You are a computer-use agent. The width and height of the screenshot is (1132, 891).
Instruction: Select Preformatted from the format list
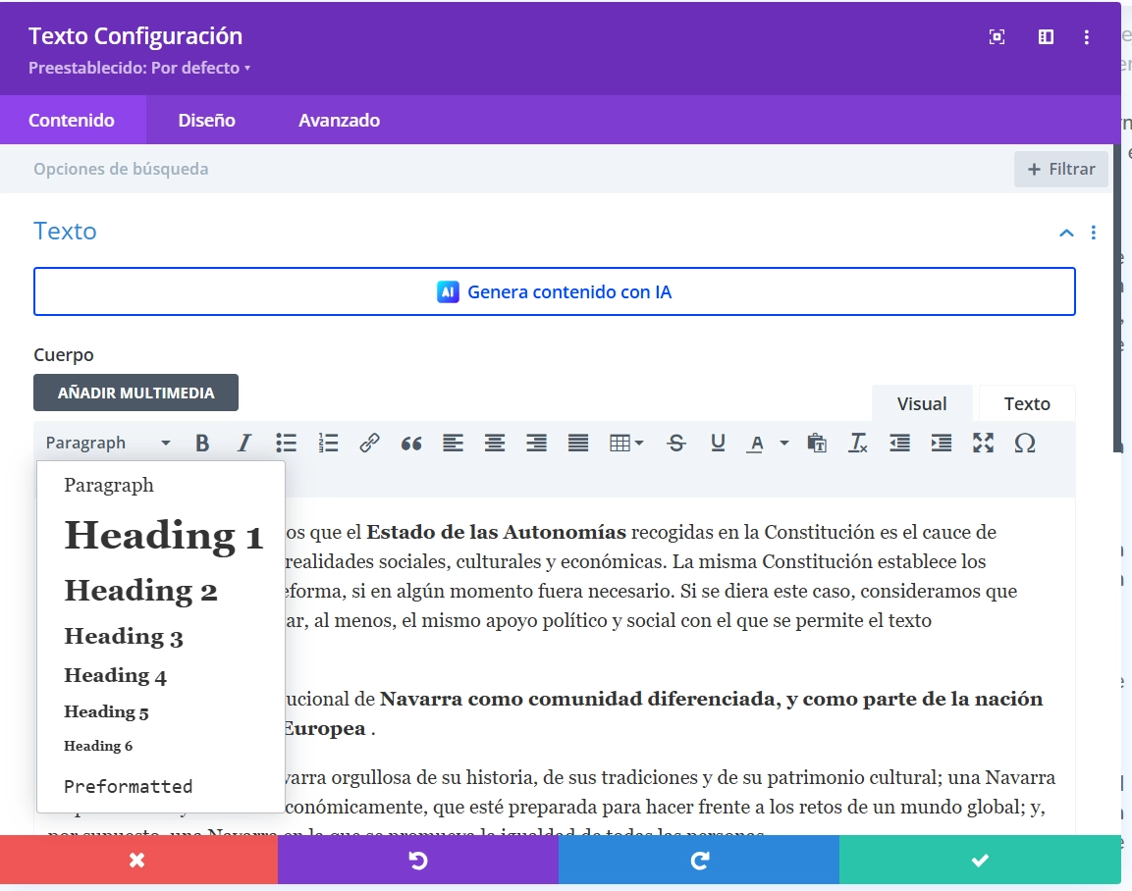coord(161,786)
